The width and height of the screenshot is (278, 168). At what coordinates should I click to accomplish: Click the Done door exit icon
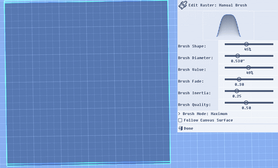[180, 129]
